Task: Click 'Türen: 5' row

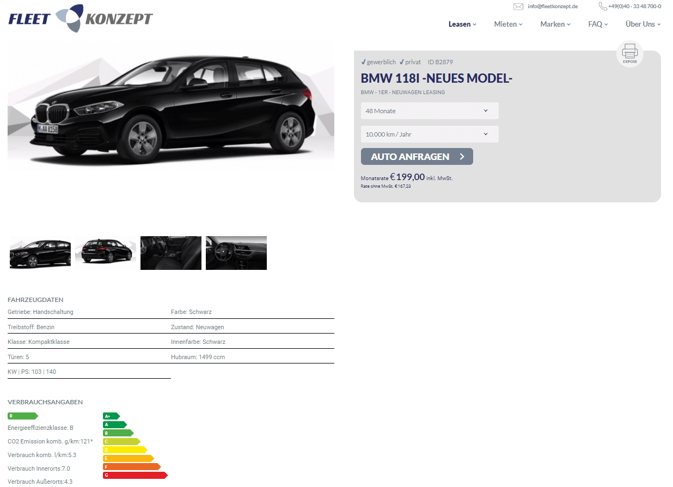Action: [x=89, y=357]
